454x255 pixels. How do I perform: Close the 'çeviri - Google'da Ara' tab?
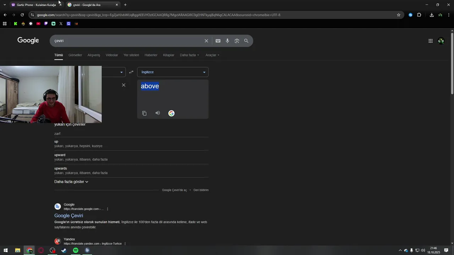click(117, 5)
